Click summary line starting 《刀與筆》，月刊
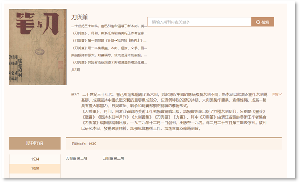Screen dimensions: 300x182 point(109,33)
